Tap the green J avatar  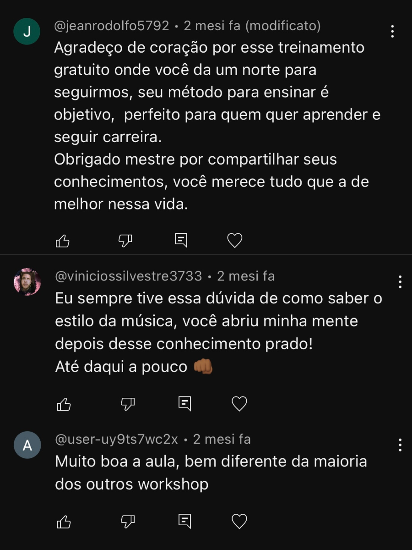[x=27, y=32]
